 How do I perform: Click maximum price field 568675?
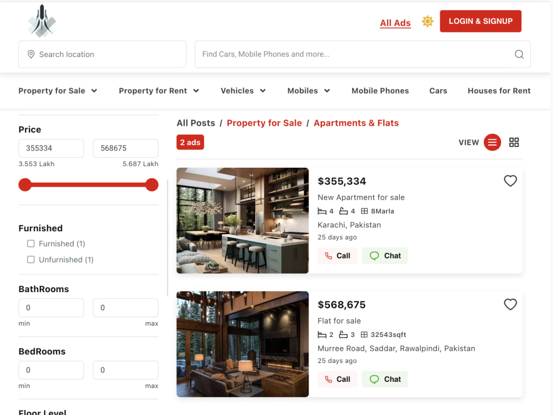click(126, 148)
